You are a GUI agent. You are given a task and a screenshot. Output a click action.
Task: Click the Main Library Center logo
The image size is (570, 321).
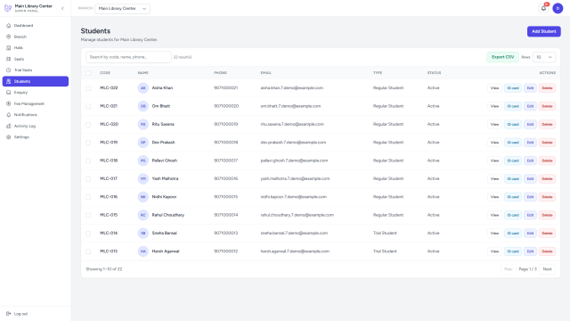[x=8, y=8]
